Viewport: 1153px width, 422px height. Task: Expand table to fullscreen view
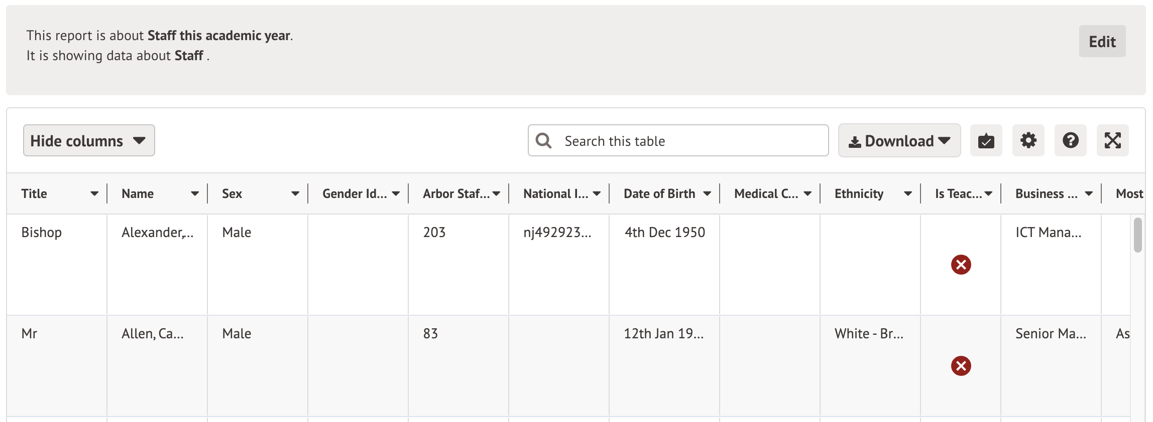1112,141
